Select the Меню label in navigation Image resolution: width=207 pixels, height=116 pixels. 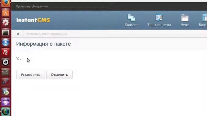(185, 25)
